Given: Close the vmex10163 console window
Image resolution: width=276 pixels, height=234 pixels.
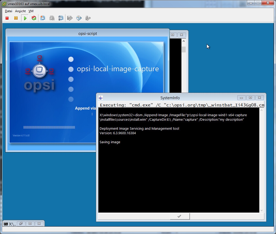Looking at the screenshot, I should 268,3.
